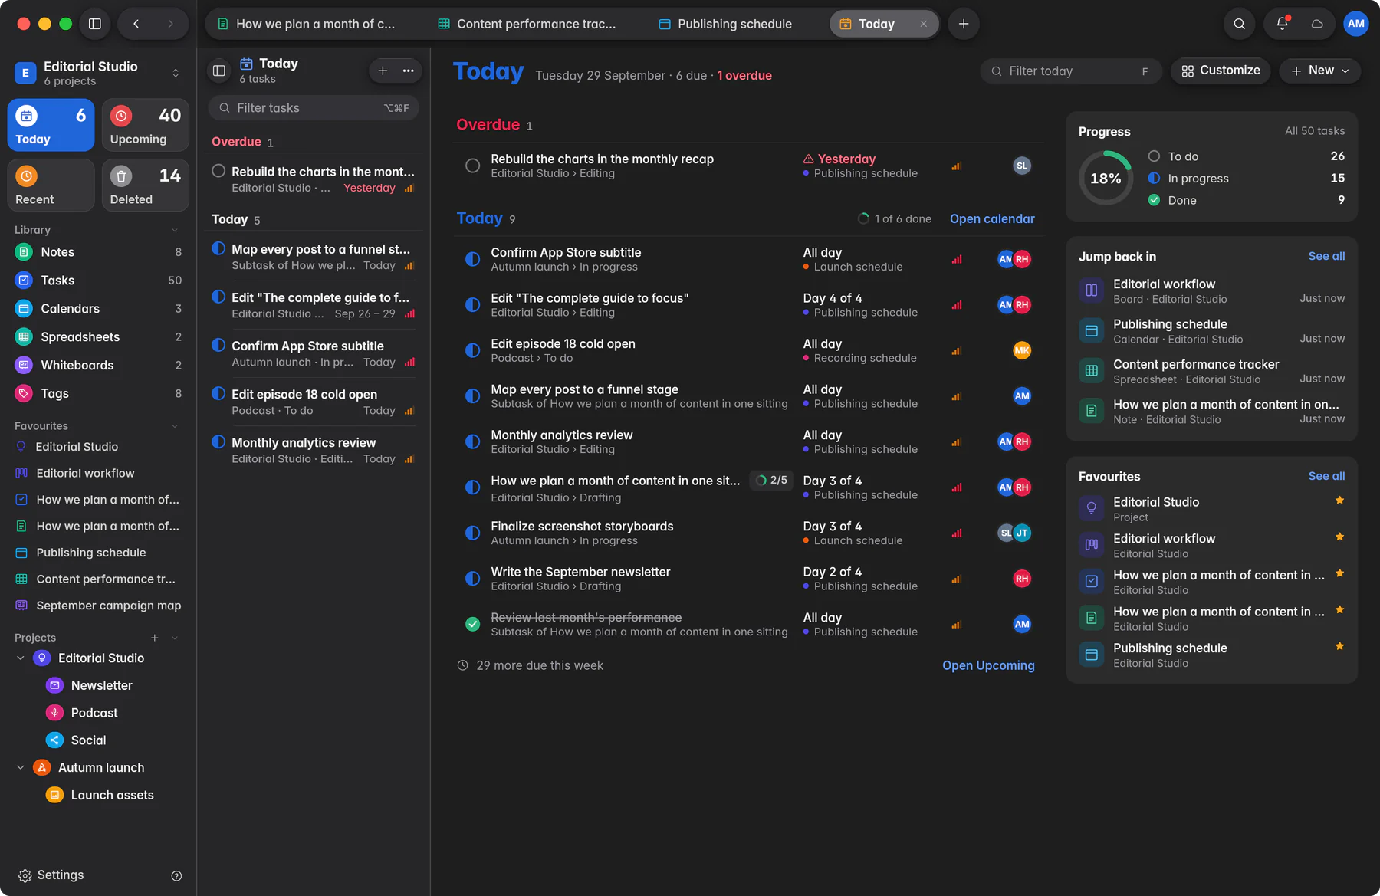Open Whiteboards in the Library

coord(98,365)
